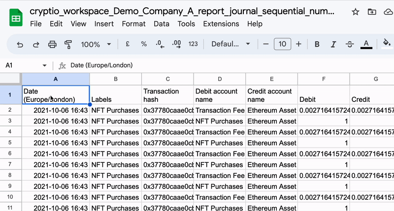Undo the last action

coord(20,44)
